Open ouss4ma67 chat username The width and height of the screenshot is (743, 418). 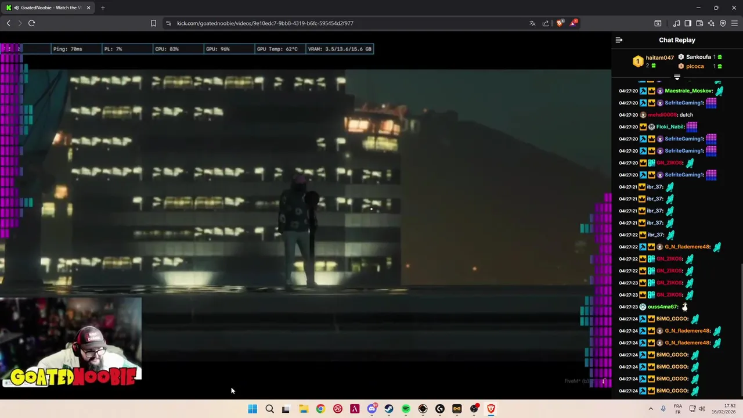coord(663,307)
